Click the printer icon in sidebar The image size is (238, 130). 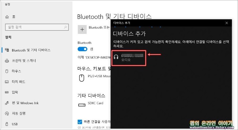tap(7, 61)
